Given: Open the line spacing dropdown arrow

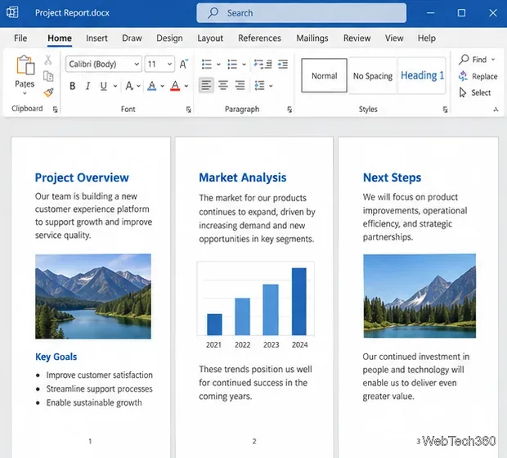Looking at the screenshot, I should click(x=271, y=86).
